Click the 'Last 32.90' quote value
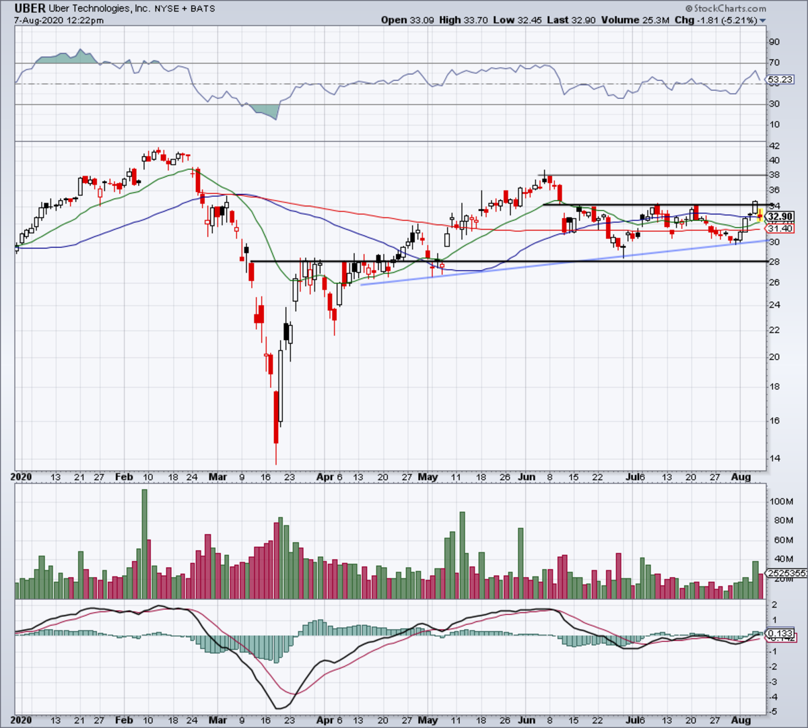The width and height of the screenshot is (808, 728). (572, 20)
